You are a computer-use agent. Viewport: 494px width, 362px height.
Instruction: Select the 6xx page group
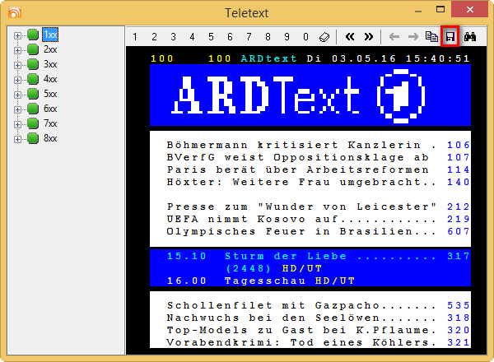tap(50, 109)
